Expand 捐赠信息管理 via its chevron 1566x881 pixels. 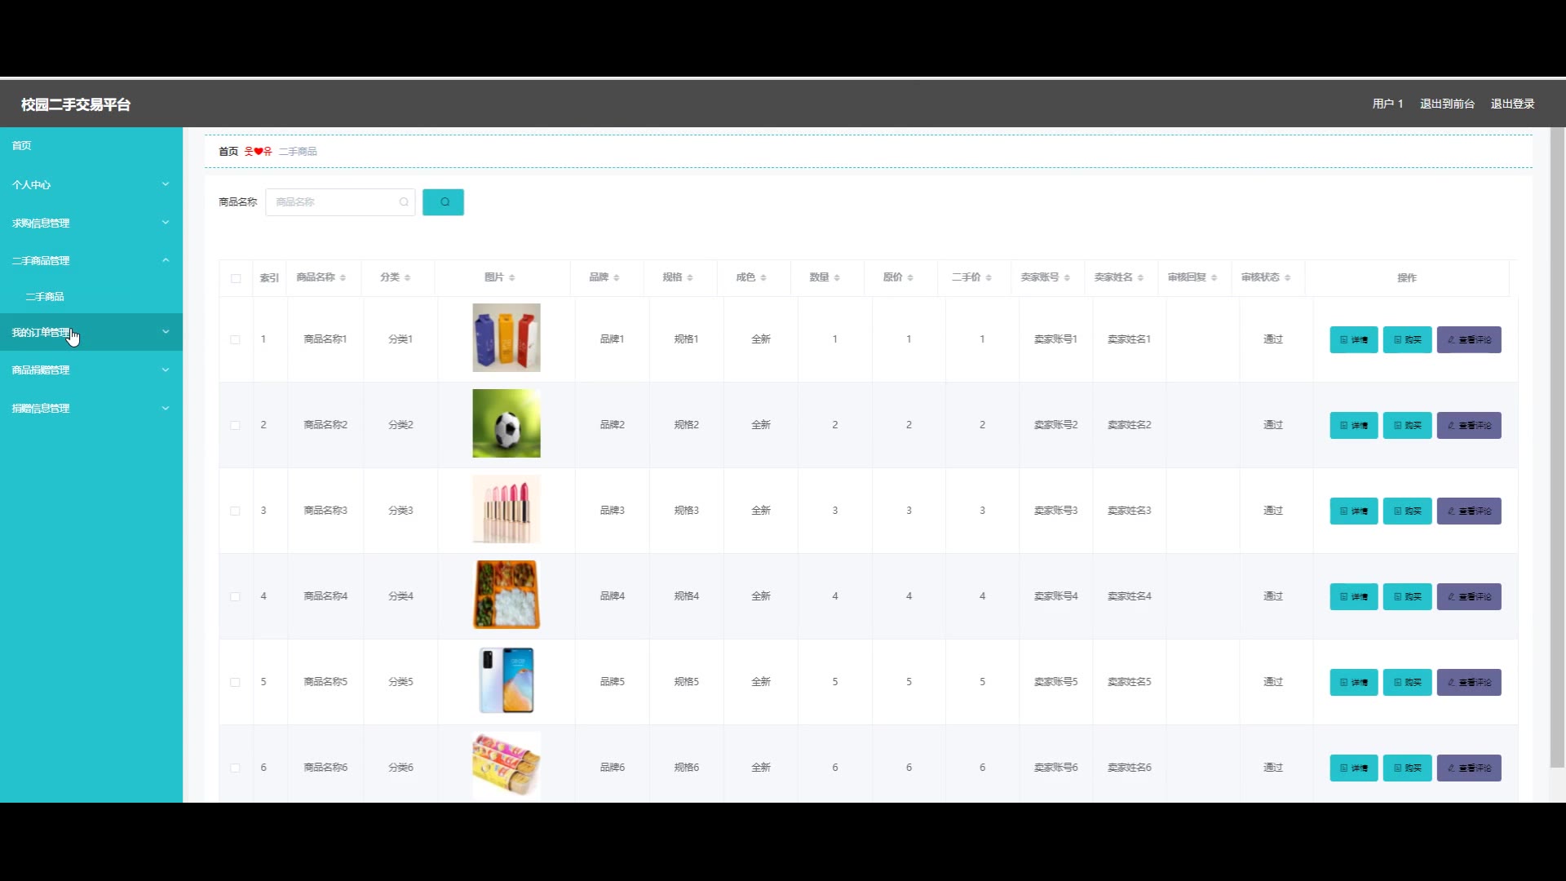coord(166,408)
